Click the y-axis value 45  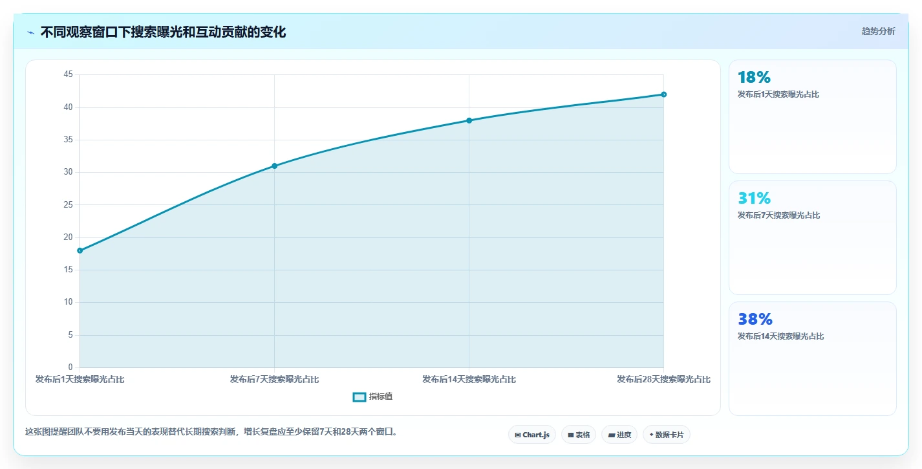pos(69,74)
